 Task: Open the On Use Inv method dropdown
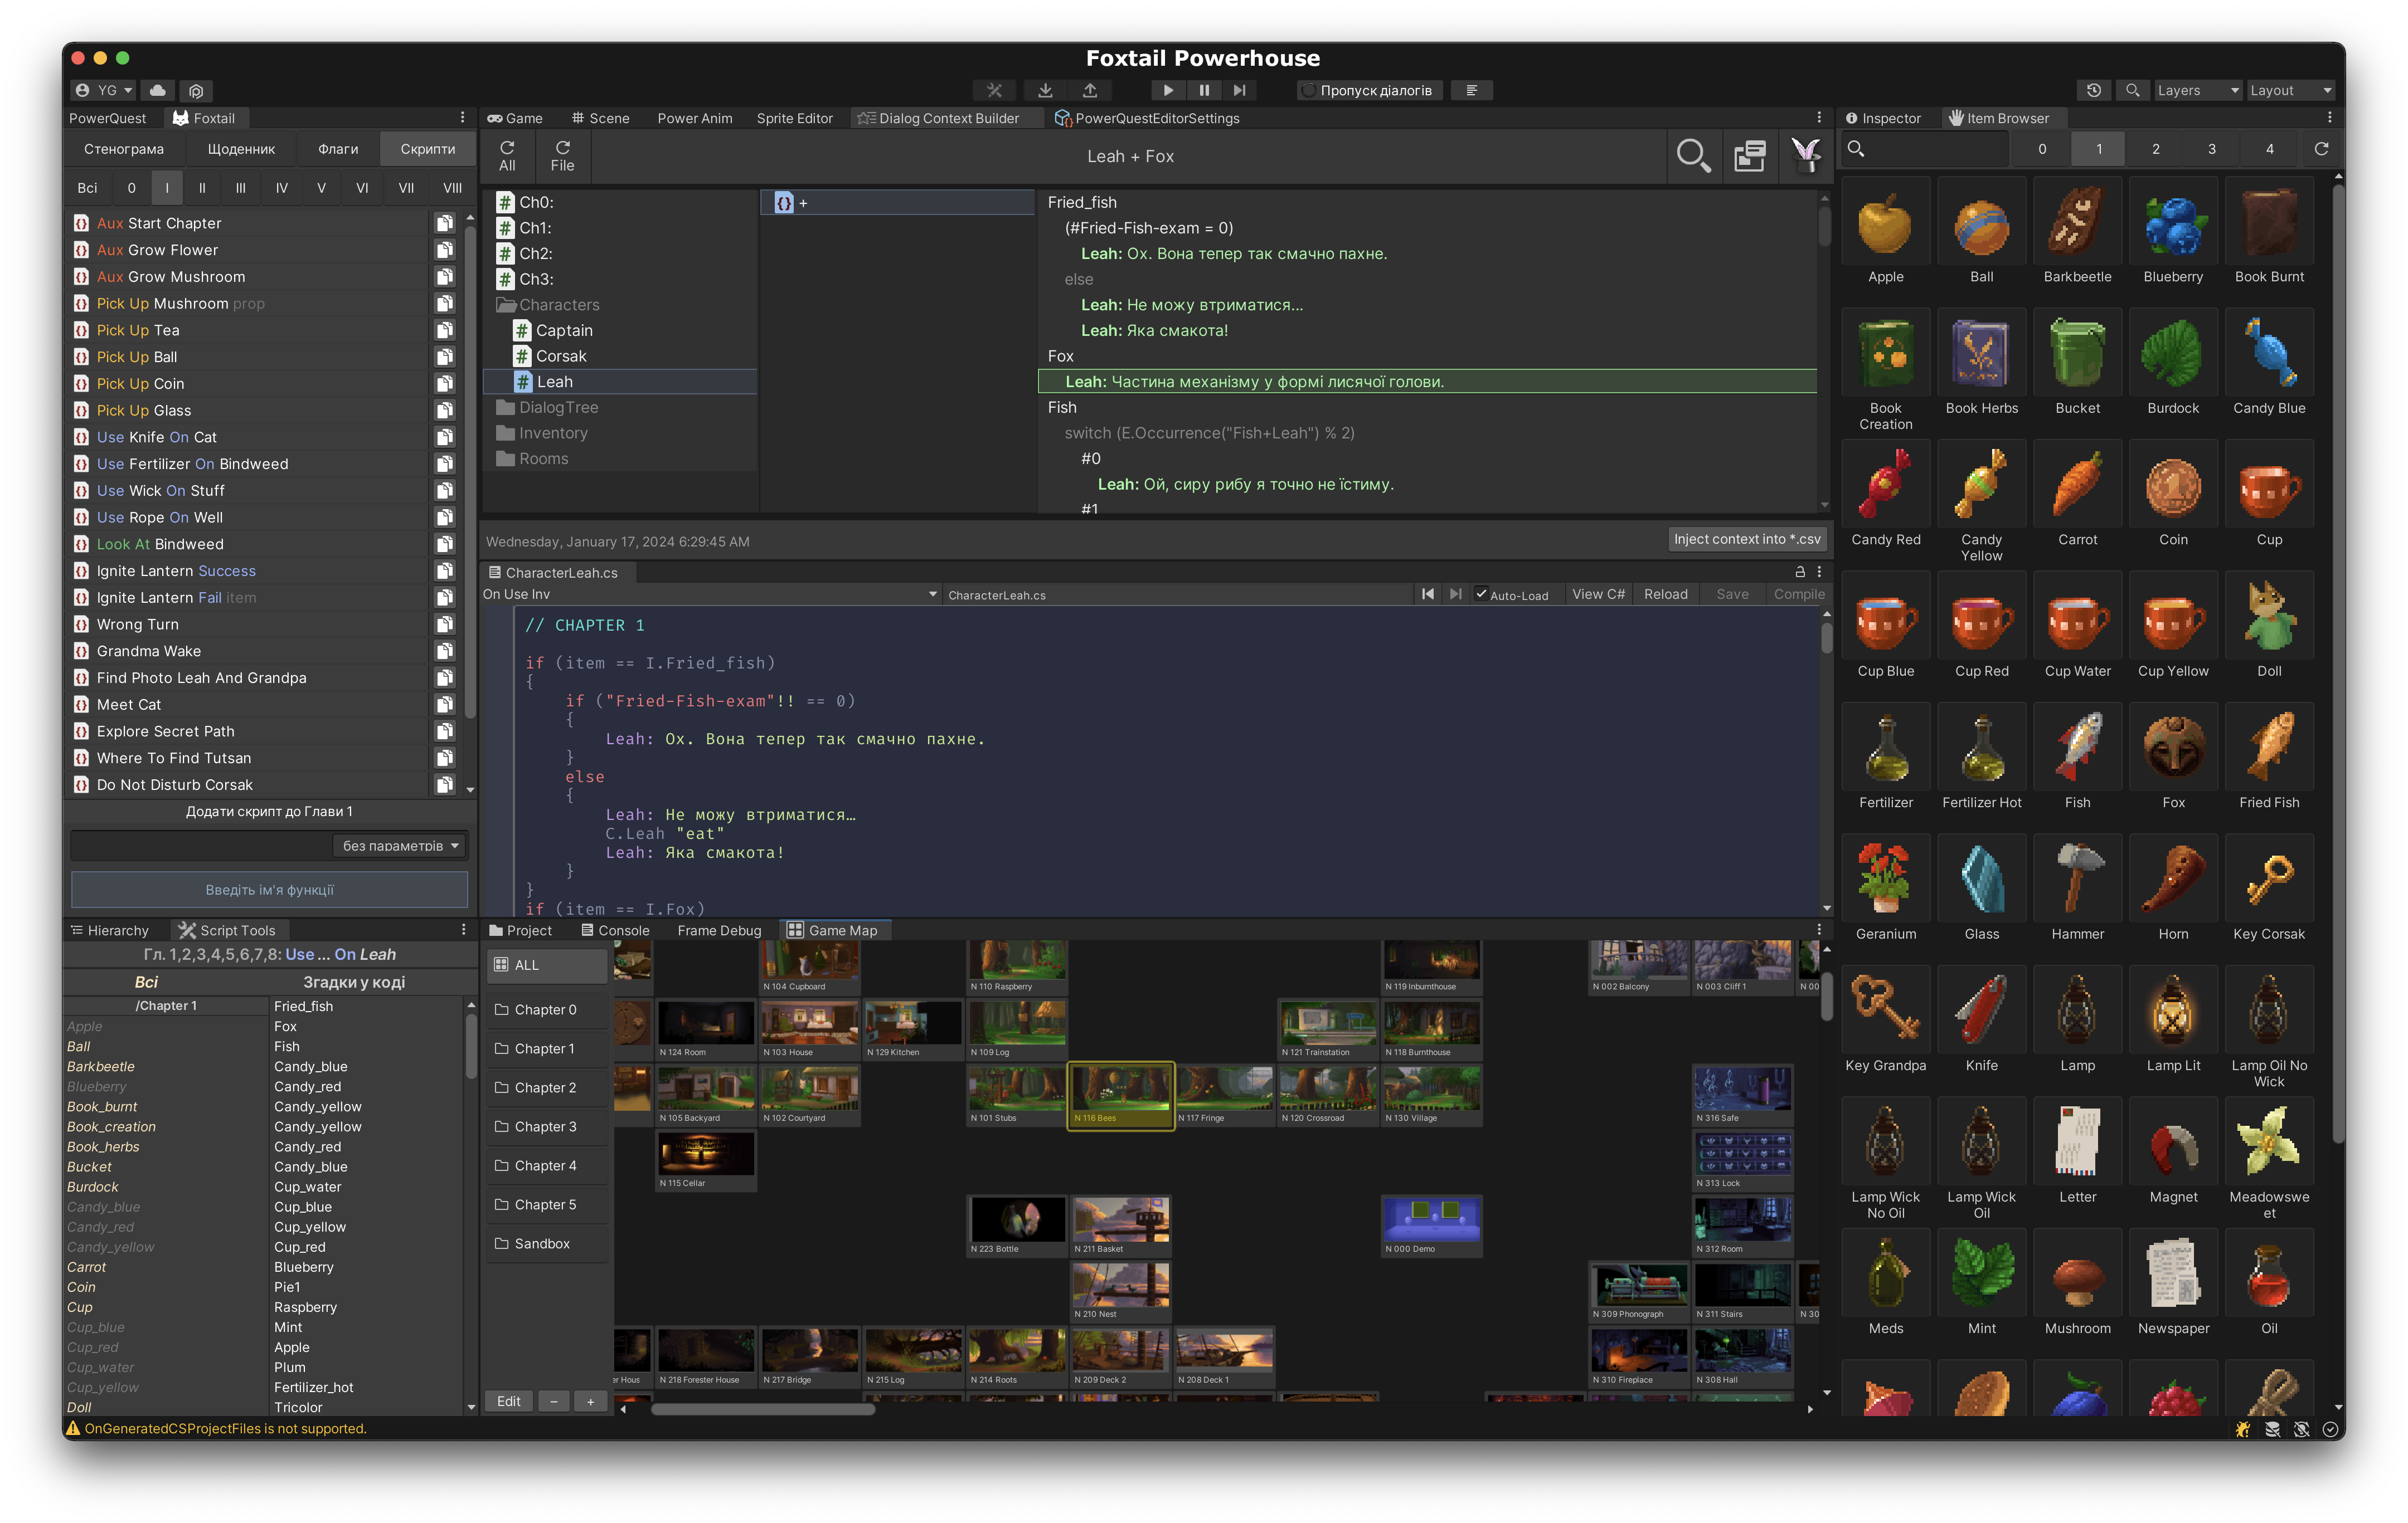[710, 594]
